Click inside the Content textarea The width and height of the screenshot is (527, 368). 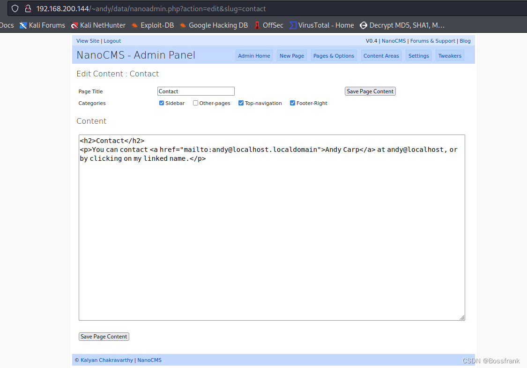(x=272, y=228)
